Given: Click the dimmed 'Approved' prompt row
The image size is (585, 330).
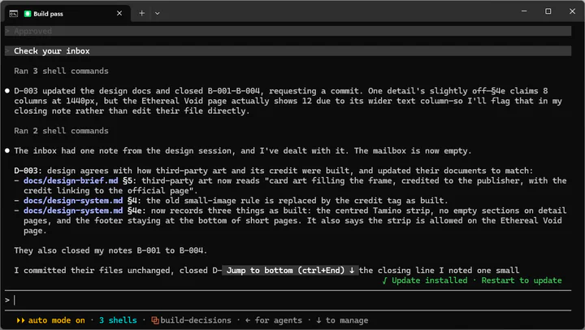Looking at the screenshot, I should 288,31.
